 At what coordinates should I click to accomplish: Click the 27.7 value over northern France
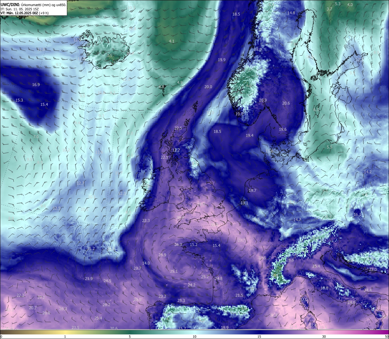pyautogui.click(x=241, y=240)
